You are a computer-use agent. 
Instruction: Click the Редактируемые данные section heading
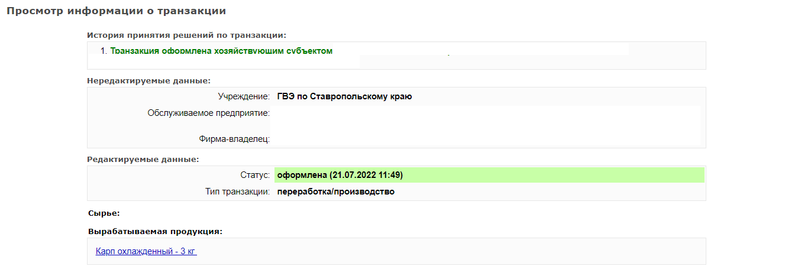click(x=143, y=159)
